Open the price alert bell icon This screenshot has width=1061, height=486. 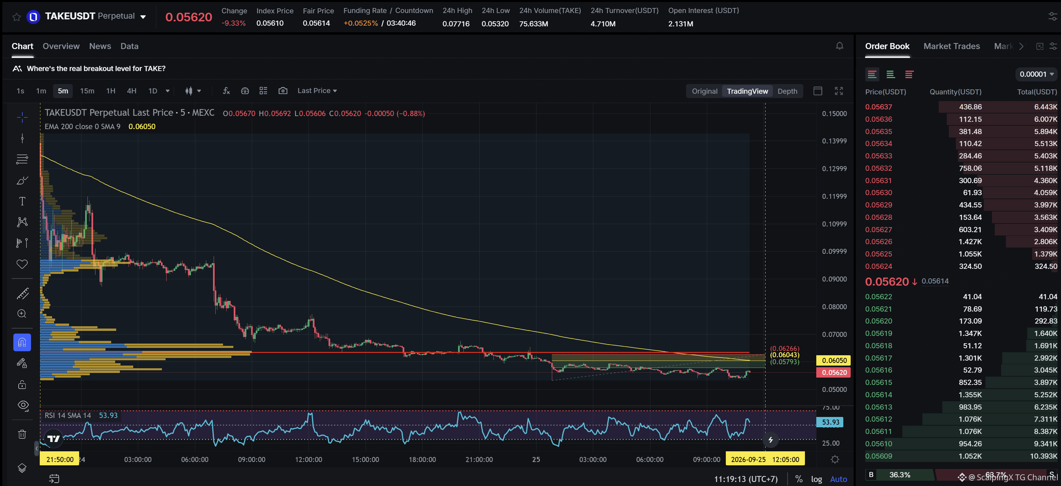coord(839,46)
